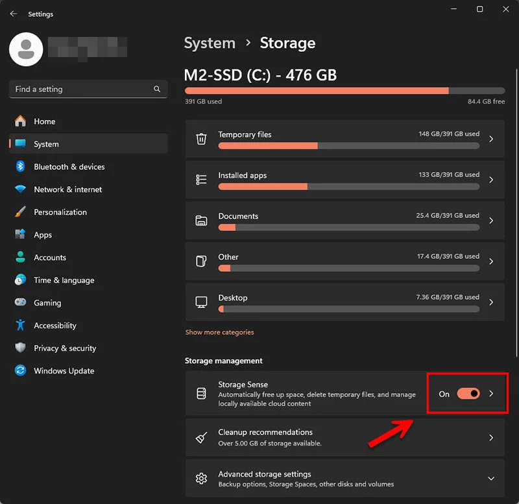Click the Temporary files label

(x=245, y=134)
